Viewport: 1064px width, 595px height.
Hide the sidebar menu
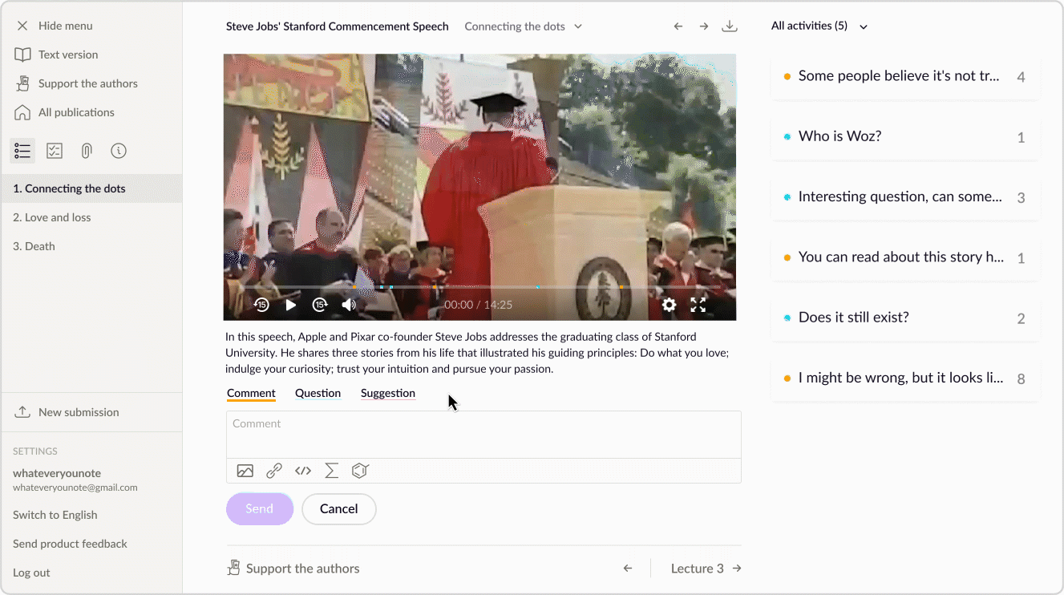tap(55, 26)
